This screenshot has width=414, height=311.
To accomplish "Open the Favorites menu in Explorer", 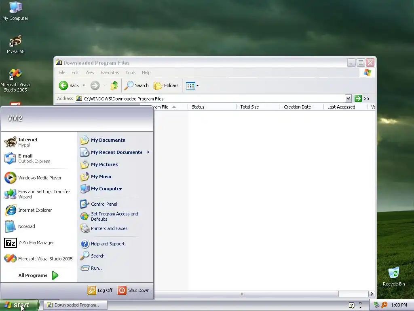I will click(x=110, y=72).
